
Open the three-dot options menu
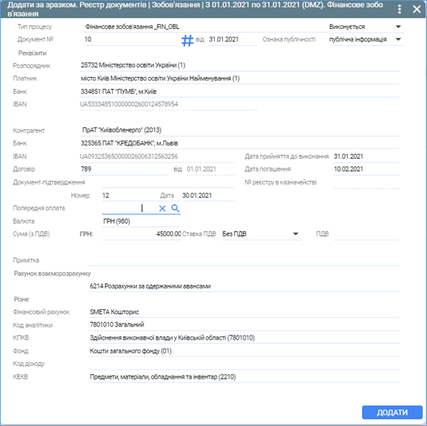tap(399, 10)
